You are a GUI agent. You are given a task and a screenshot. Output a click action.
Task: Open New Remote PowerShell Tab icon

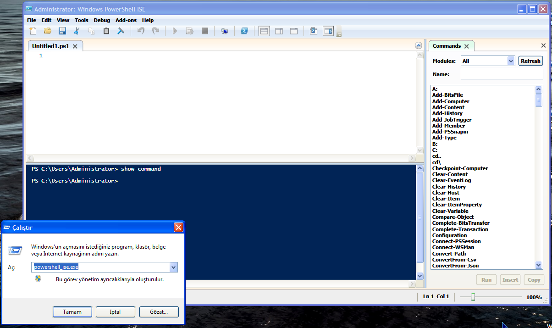(x=224, y=31)
